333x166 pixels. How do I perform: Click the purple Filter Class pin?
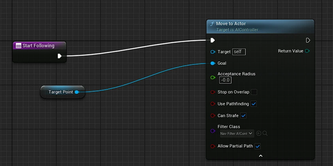click(213, 131)
